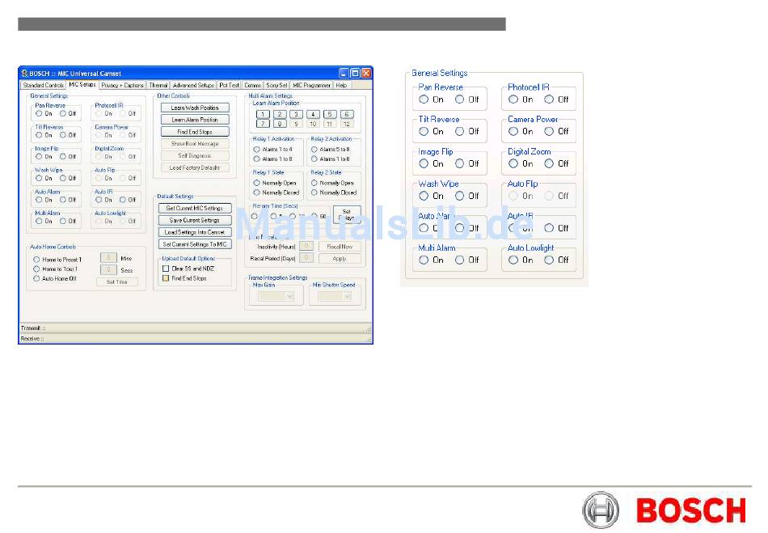Click Save Current Settings button
768x533 pixels.
(195, 221)
